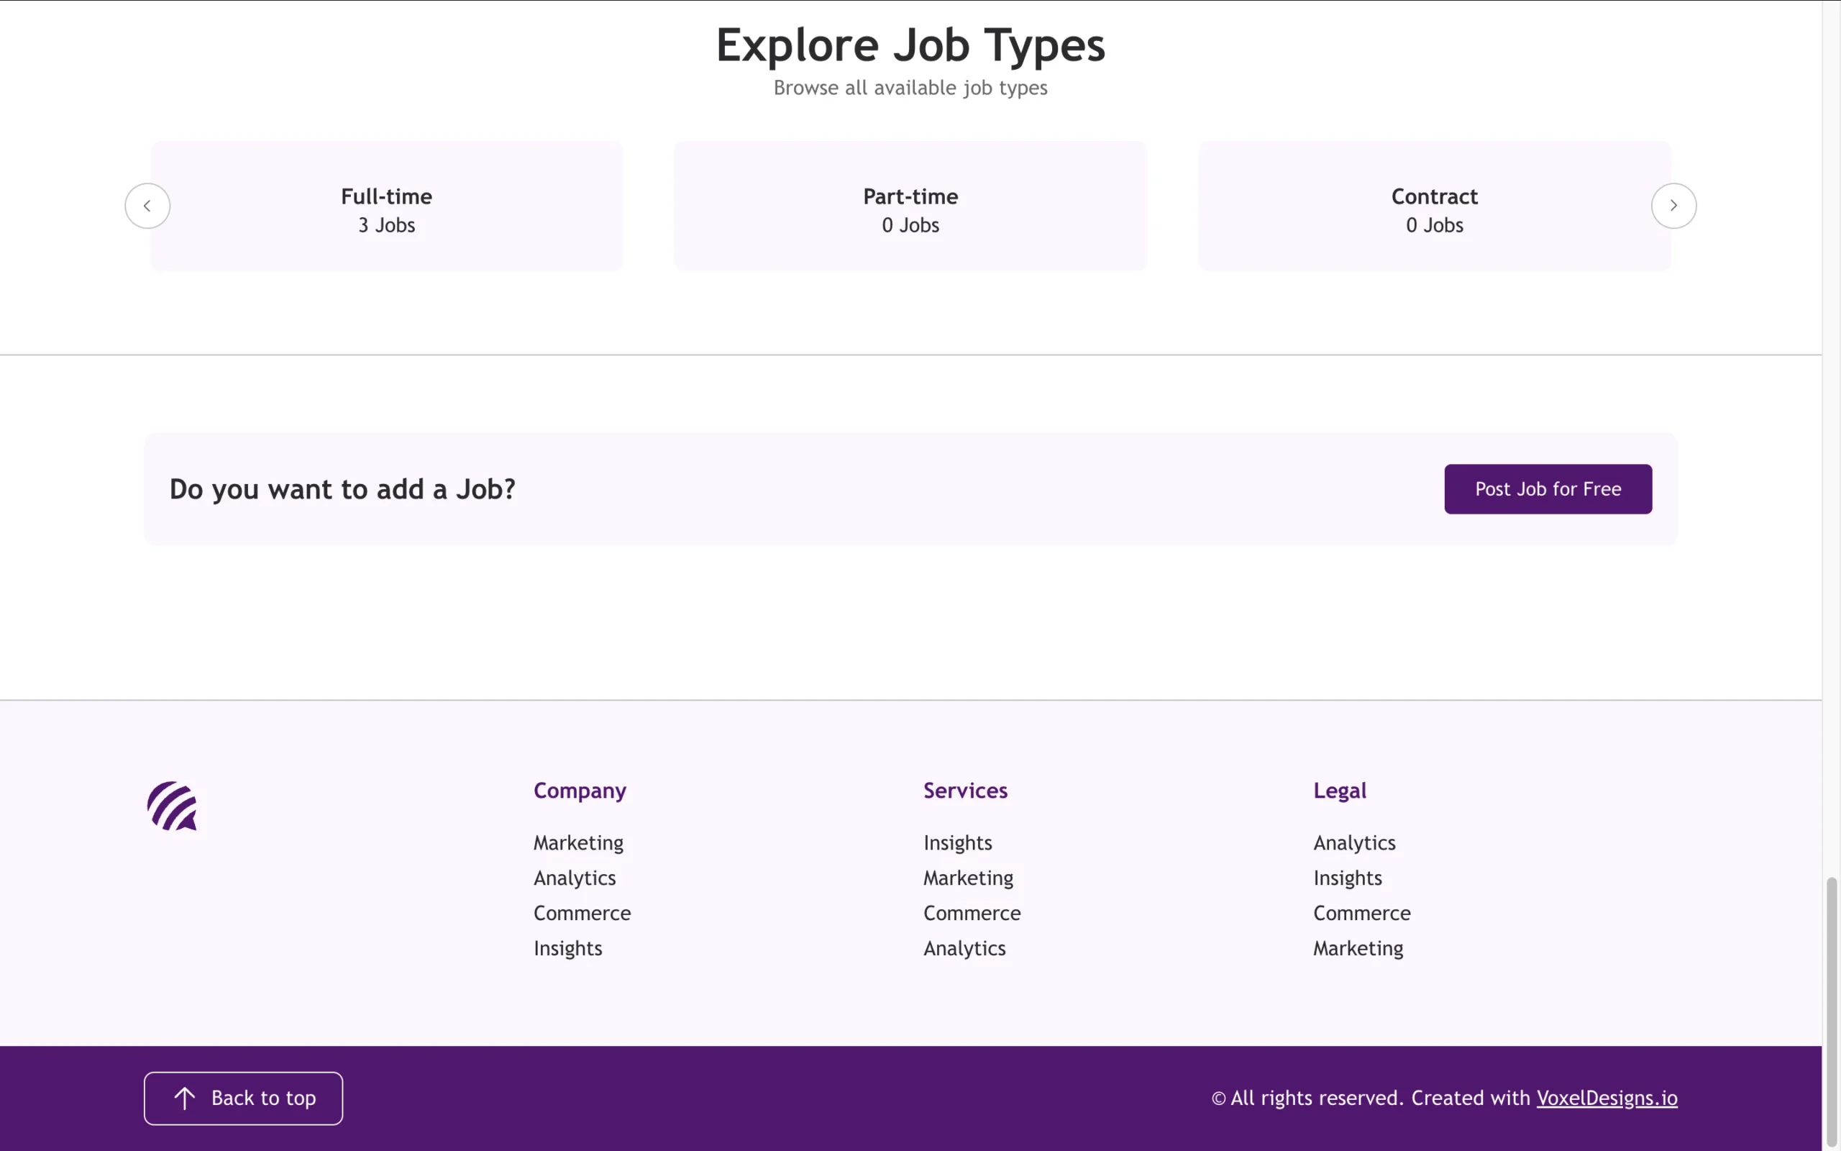Click the Back to top button

(x=242, y=1098)
